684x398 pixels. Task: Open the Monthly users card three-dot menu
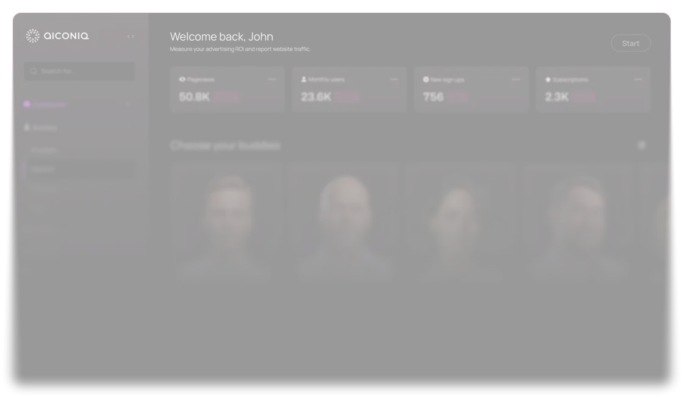point(394,79)
